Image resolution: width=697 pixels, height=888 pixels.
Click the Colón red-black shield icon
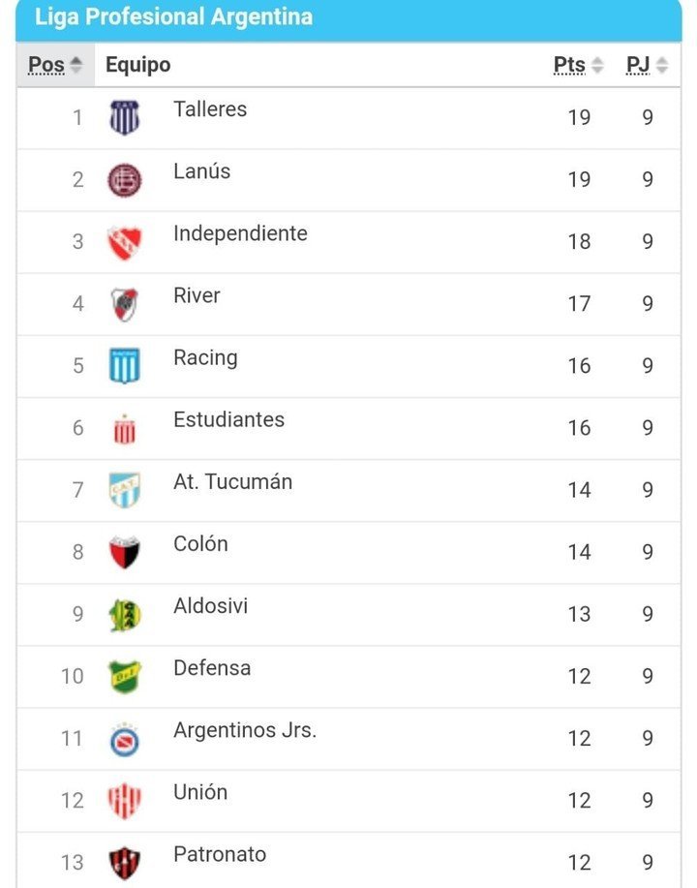tap(124, 552)
